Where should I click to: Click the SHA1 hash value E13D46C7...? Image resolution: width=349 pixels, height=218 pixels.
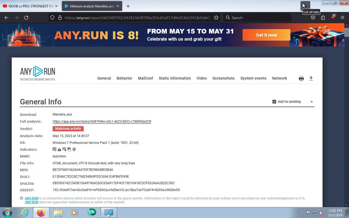91,177
